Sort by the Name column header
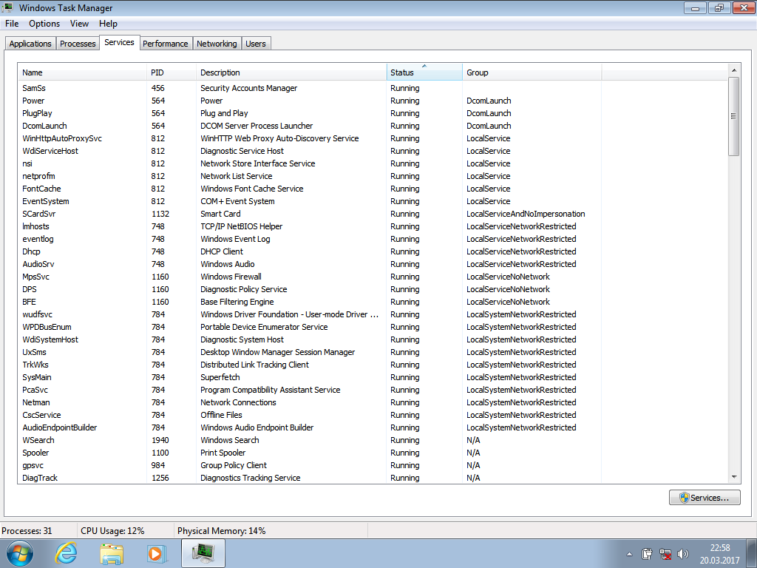Viewport: 757px width, 568px height. coord(82,72)
